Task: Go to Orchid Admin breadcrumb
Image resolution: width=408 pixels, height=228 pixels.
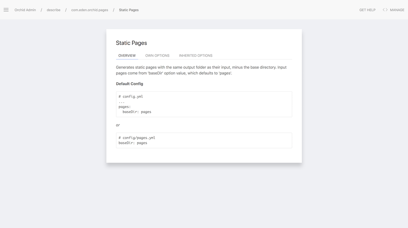Action: click(x=25, y=10)
